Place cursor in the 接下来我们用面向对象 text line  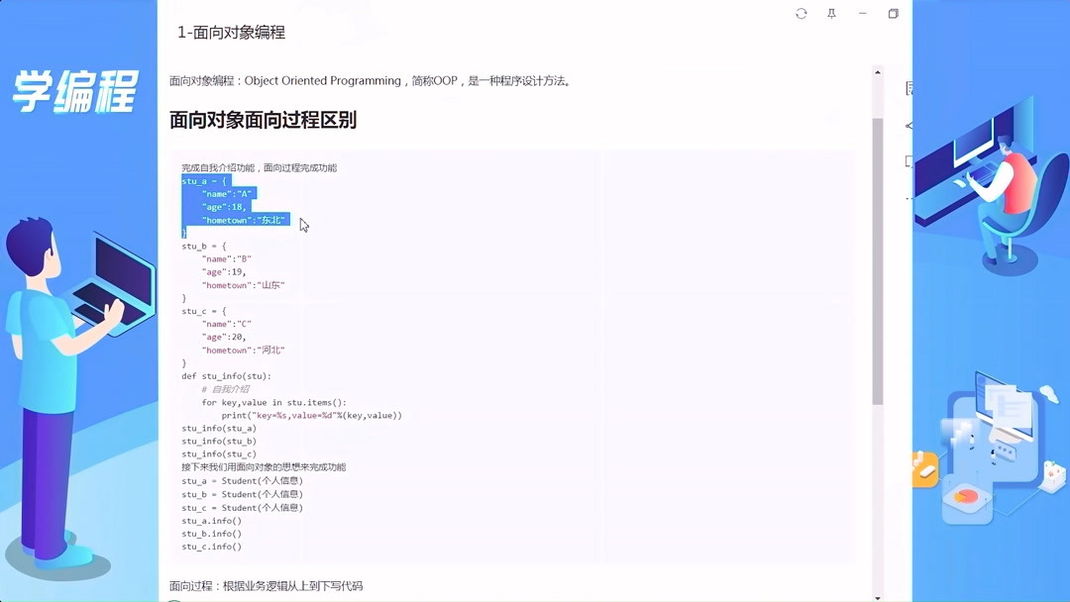coord(257,467)
